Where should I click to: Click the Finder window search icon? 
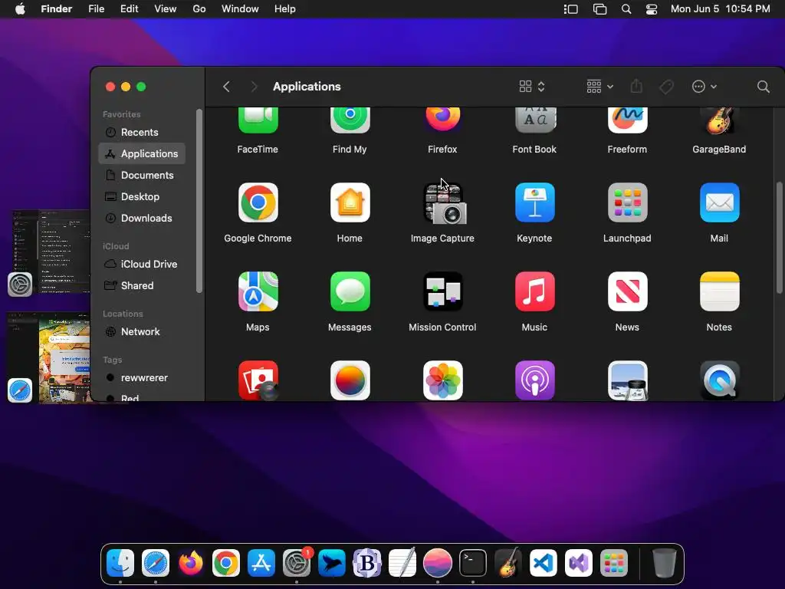tap(763, 87)
